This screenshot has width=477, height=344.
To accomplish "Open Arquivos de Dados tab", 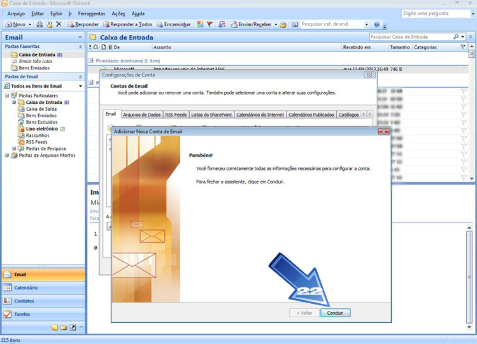I will (142, 115).
